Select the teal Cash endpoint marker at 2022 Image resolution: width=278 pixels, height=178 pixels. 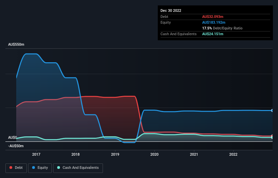pyautogui.click(x=272, y=137)
